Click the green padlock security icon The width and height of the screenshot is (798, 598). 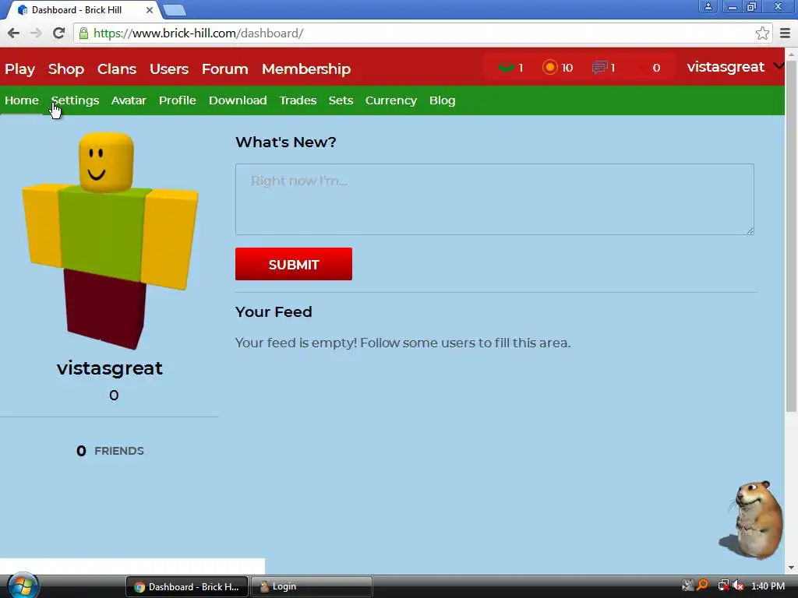83,33
